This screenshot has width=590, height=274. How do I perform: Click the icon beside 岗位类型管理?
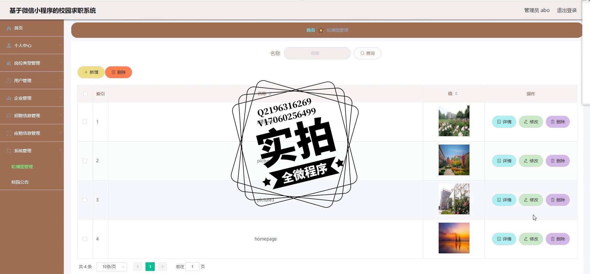pos(9,63)
